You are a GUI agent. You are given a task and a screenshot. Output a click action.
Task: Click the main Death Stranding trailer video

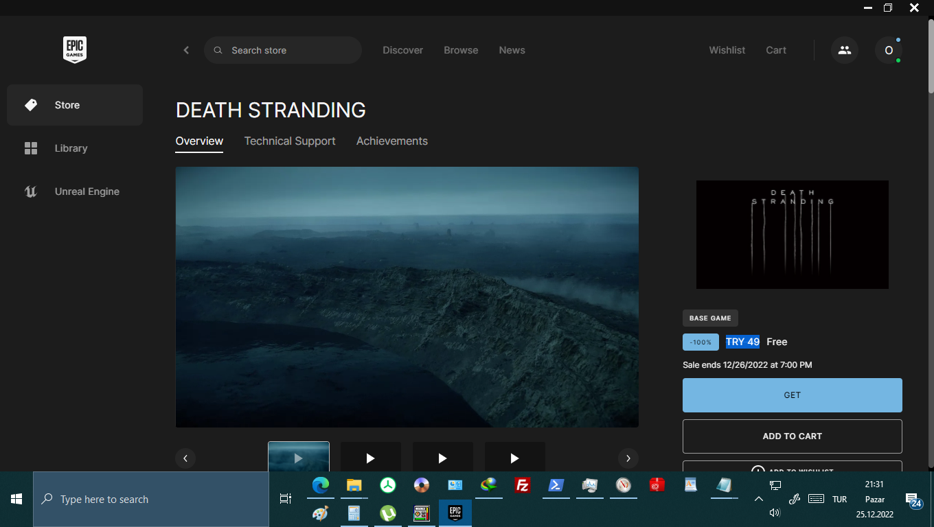407,297
